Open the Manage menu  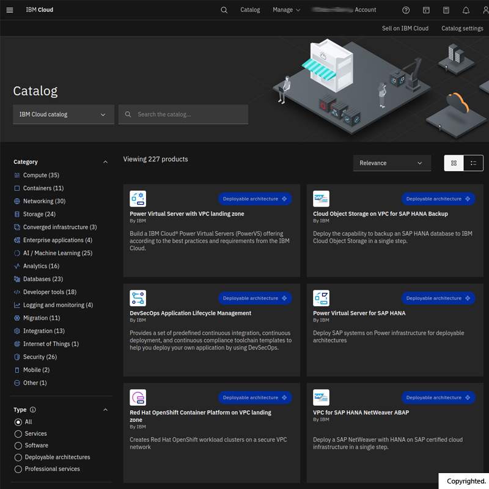coord(286,10)
